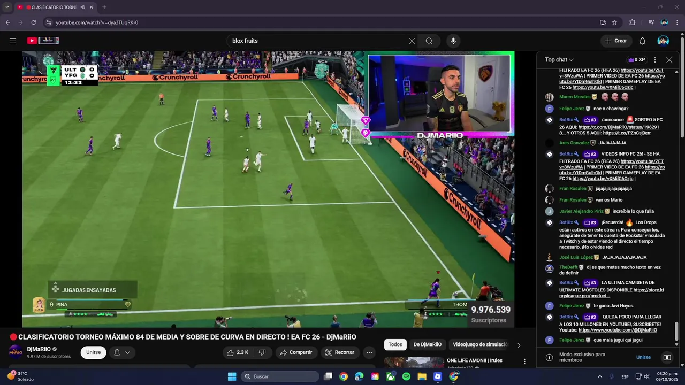Viewport: 685px width, 385px height.
Task: Open Spotify from the taskbar
Action: (x=406, y=376)
